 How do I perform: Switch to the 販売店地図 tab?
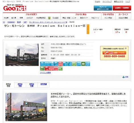[20, 85]
